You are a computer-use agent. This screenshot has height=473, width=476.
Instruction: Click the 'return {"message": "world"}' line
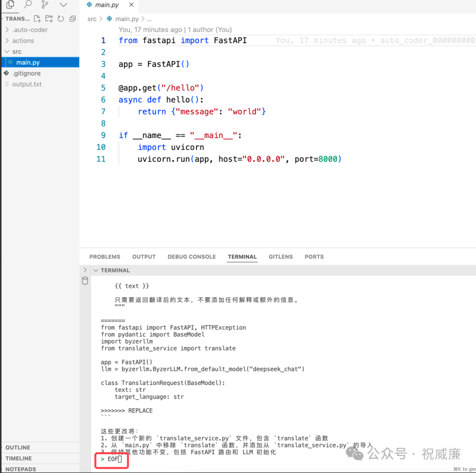coord(202,112)
